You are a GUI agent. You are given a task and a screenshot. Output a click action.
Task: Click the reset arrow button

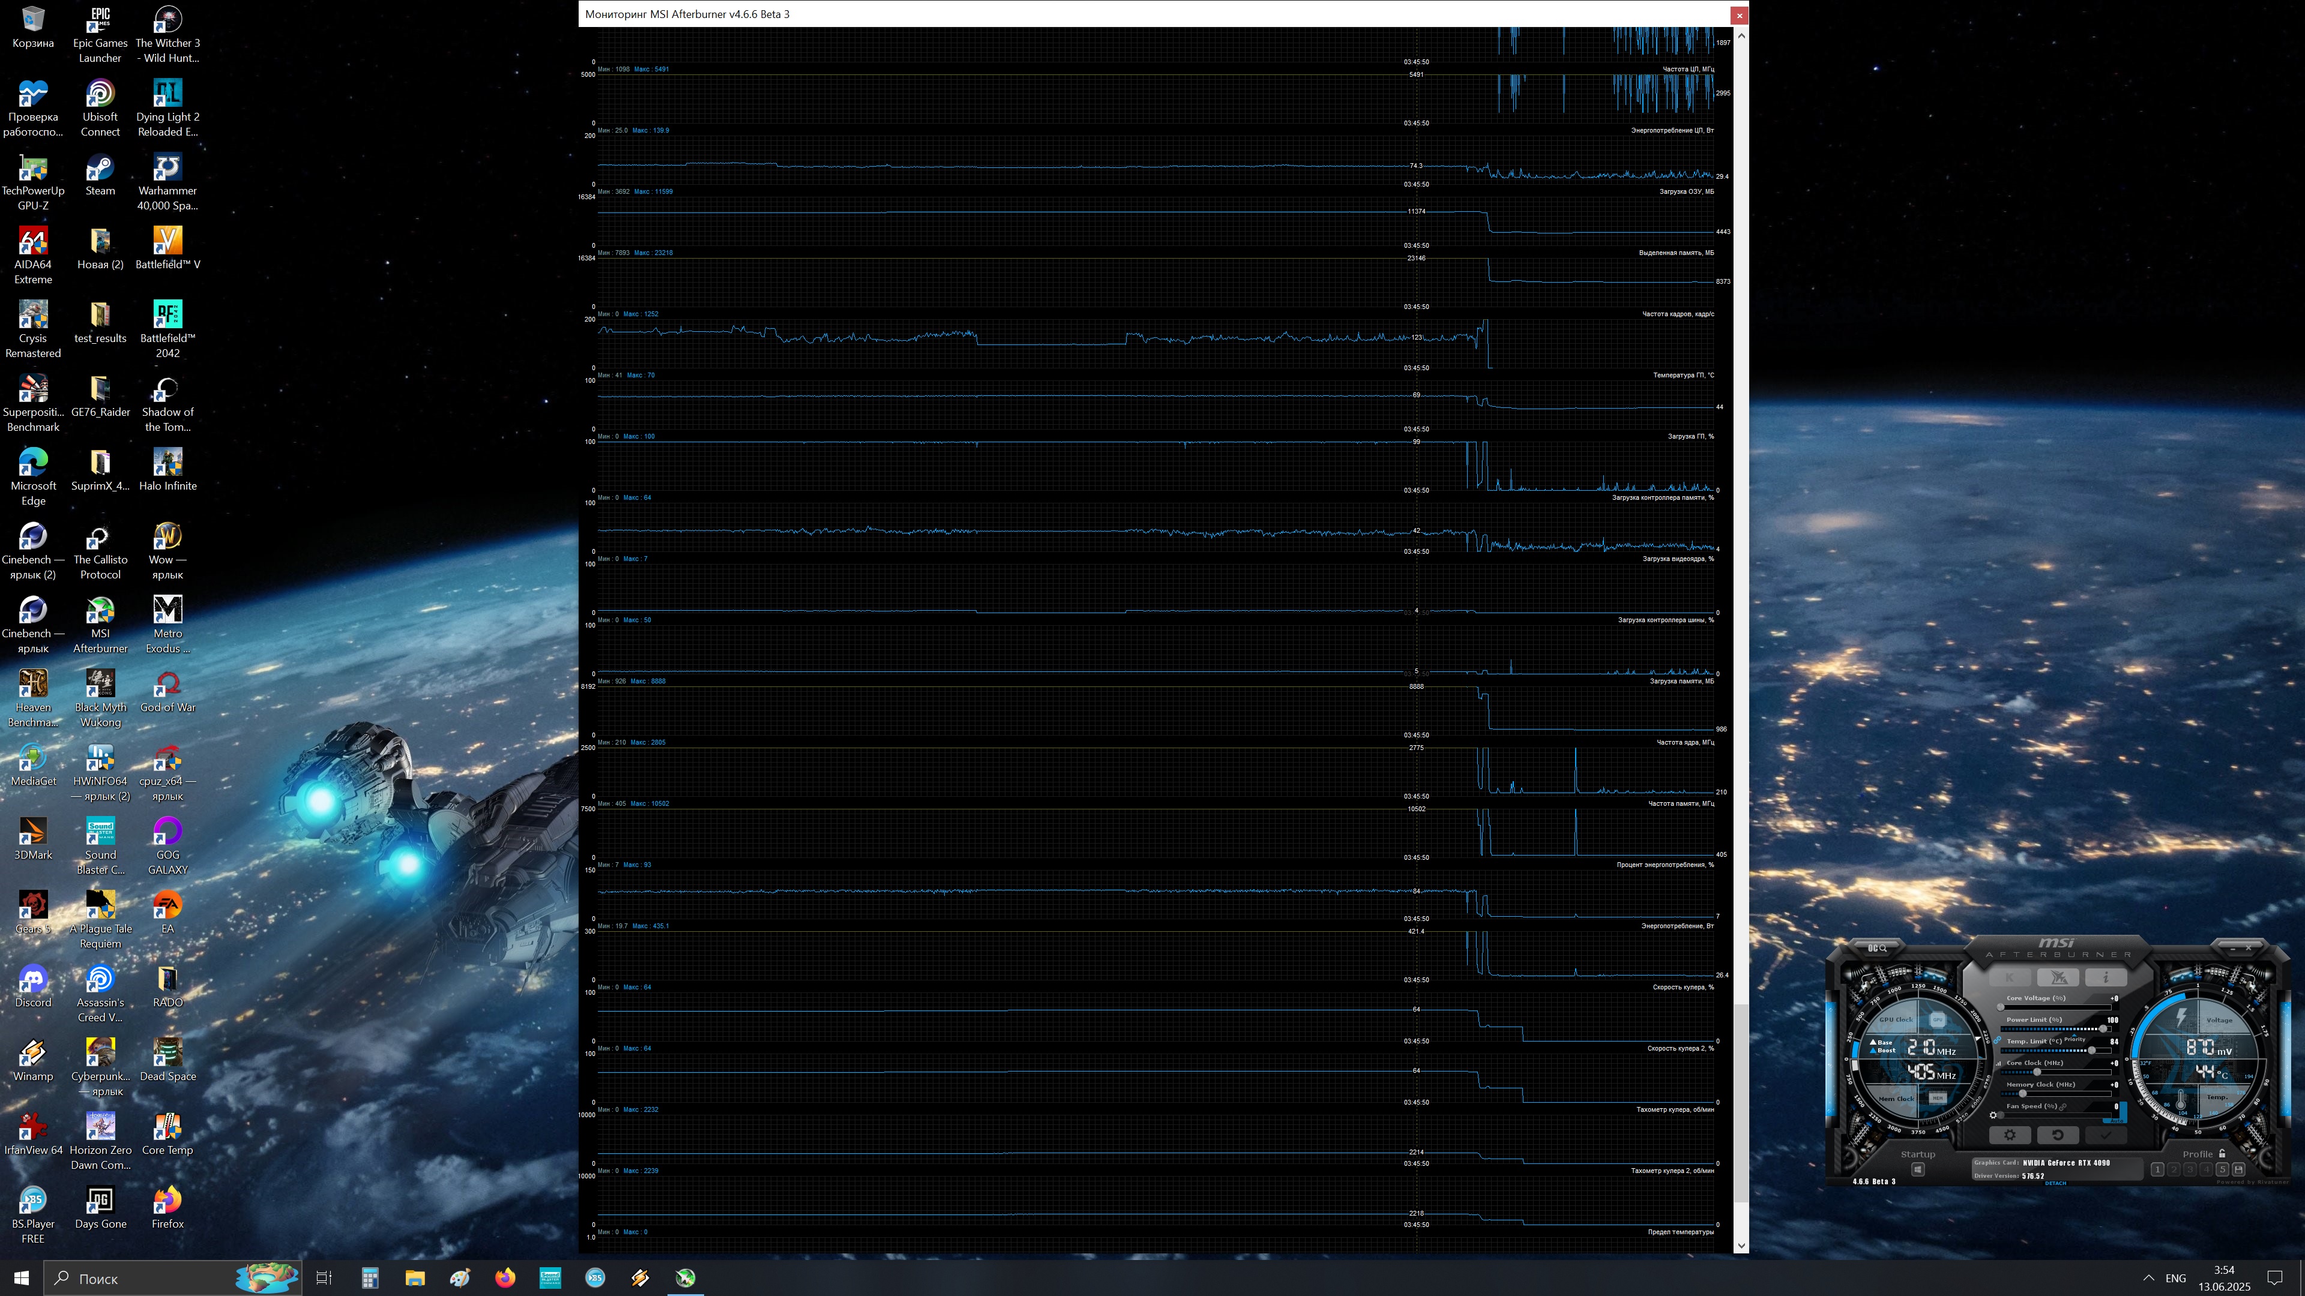[2058, 1135]
